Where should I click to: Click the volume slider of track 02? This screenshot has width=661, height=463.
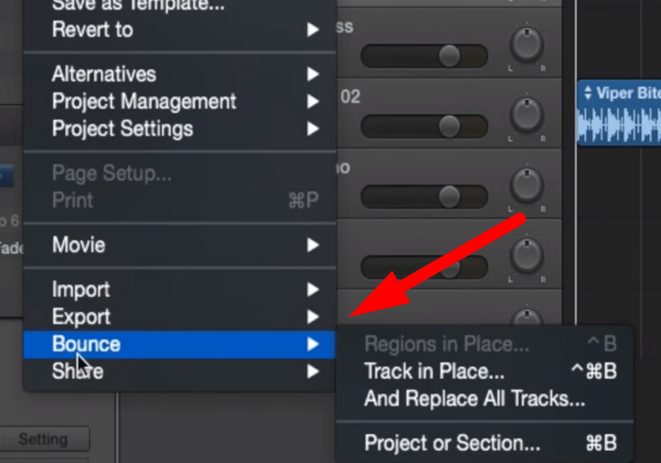click(x=424, y=126)
